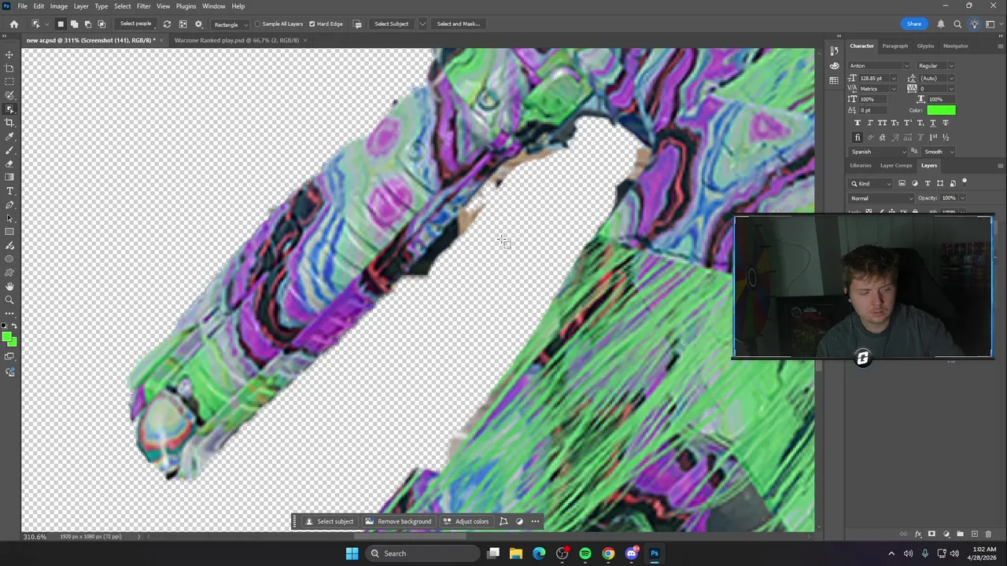This screenshot has height=566, width=1007.
Task: Toggle standard ligatures fi button
Action: tap(858, 138)
